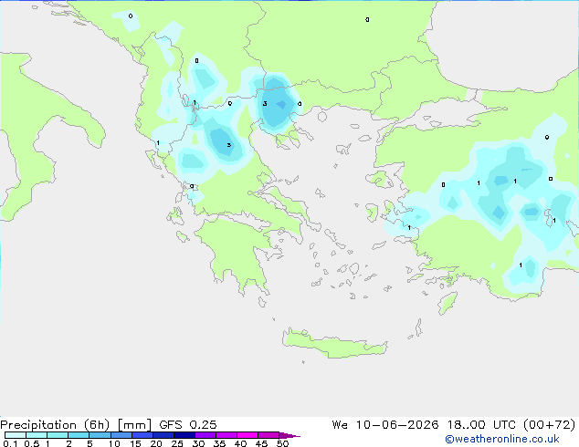This screenshot has height=447, width=579.
Task: Click the '45' legend scale label
Action: pos(261,443)
